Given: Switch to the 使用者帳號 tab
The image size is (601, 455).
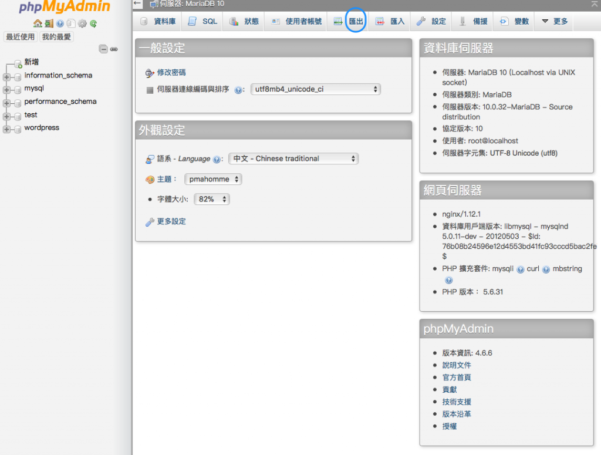Looking at the screenshot, I should point(296,21).
